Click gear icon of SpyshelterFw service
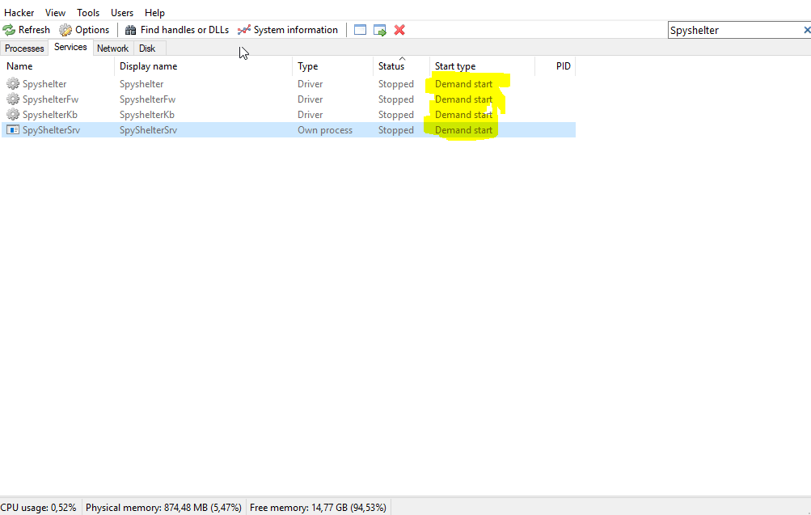Screen dimensions: 811x515 click(13, 99)
